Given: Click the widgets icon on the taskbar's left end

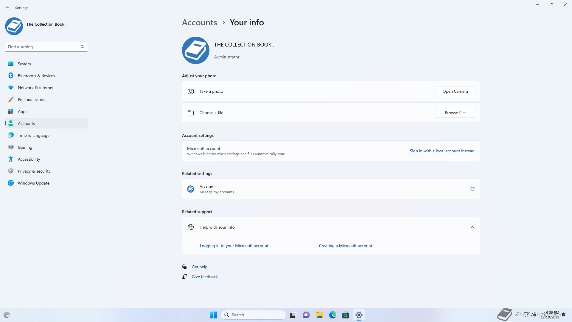Looking at the screenshot, I should click(x=7, y=315).
